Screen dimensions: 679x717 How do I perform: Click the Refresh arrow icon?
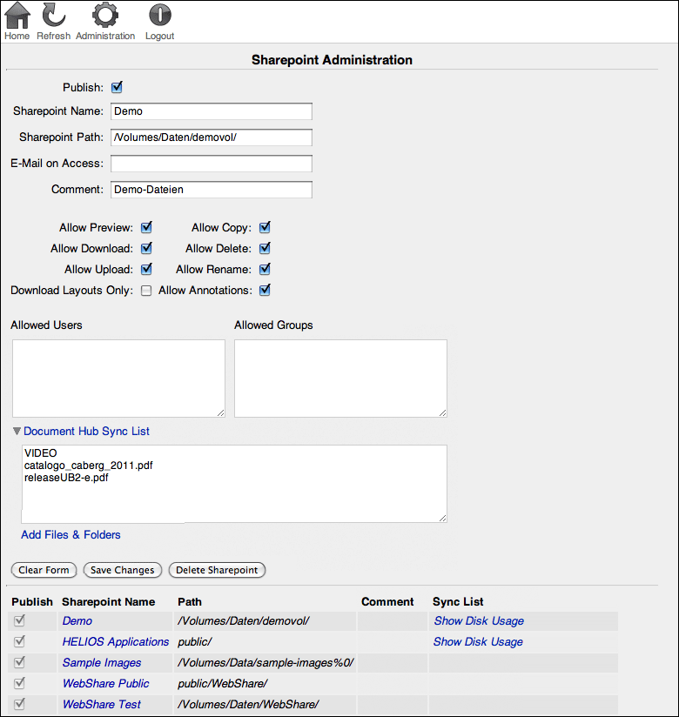(x=53, y=15)
